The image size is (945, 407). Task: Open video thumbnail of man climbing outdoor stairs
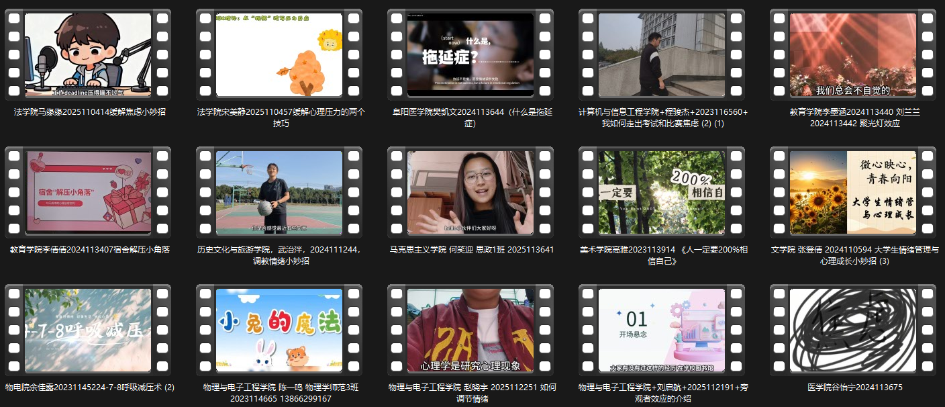pyautogui.click(x=662, y=54)
